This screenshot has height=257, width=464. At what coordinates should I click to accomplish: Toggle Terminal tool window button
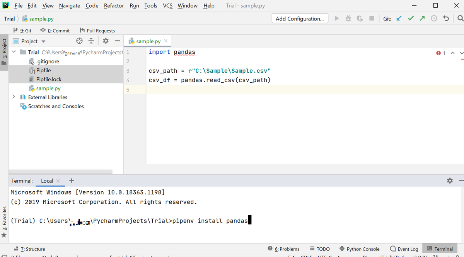coord(440,249)
